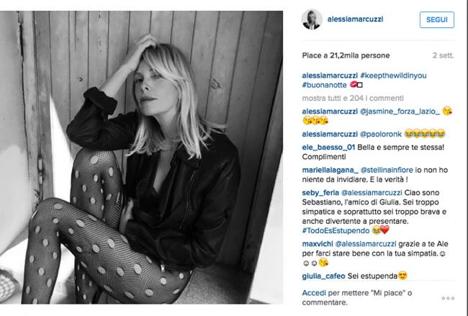Open the #buonanotte hashtag
468x316 pixels.
[324, 85]
